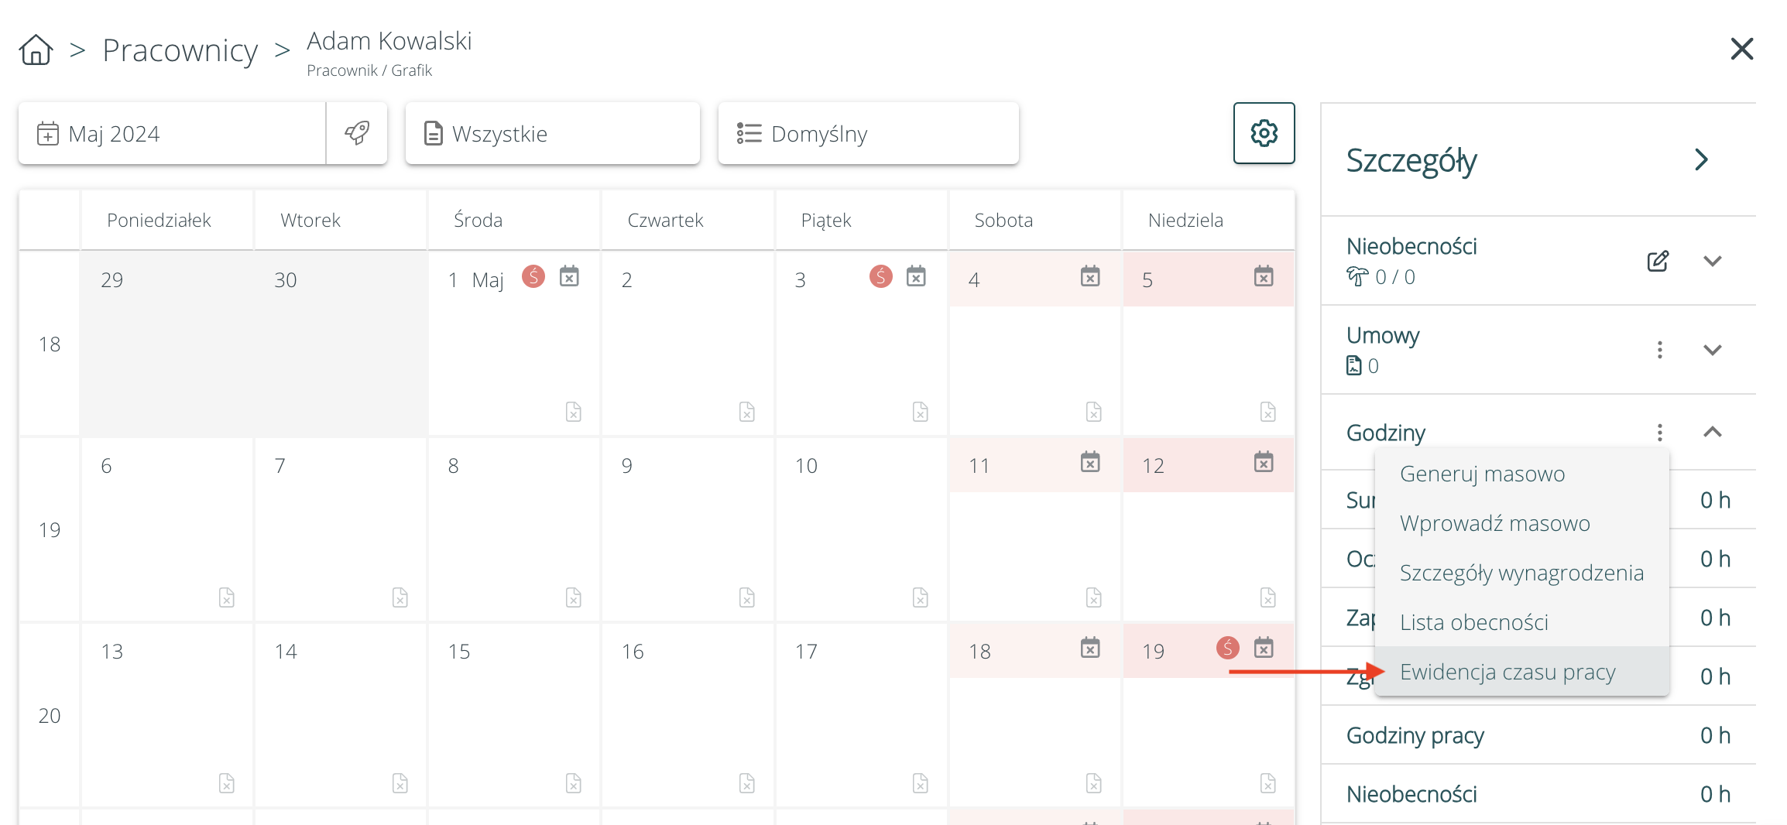Open the Wszystkie filter dropdown
Viewport: 1787px width, 825px height.
[552, 134]
